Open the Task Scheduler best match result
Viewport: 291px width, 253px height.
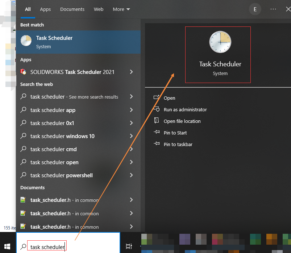coord(78,42)
